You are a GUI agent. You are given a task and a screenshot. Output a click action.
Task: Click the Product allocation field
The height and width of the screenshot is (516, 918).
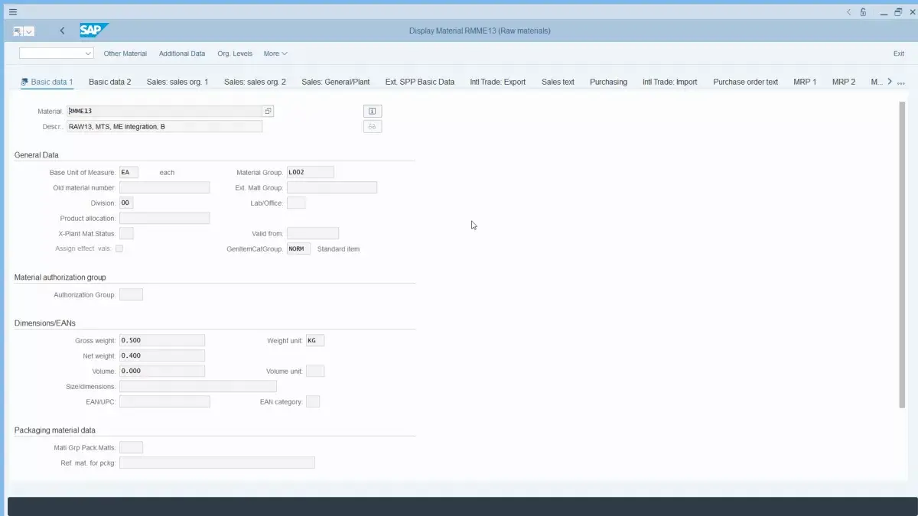pos(164,218)
